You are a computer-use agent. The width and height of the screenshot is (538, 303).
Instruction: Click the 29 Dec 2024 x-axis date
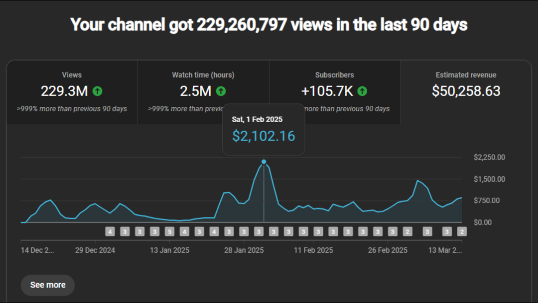(95, 250)
